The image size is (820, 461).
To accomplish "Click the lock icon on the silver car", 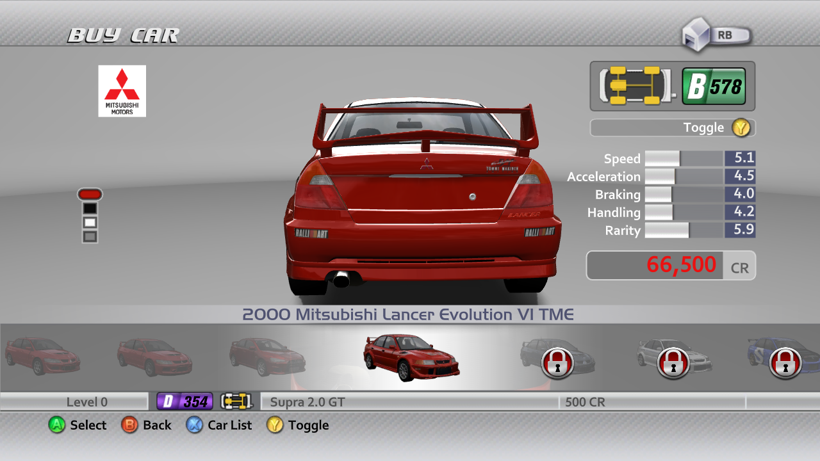I will point(672,362).
